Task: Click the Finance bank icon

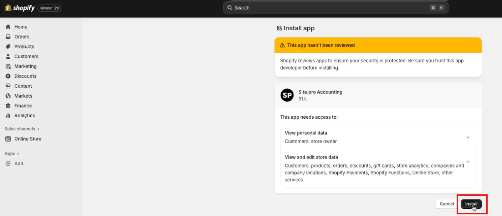Action: (8, 106)
